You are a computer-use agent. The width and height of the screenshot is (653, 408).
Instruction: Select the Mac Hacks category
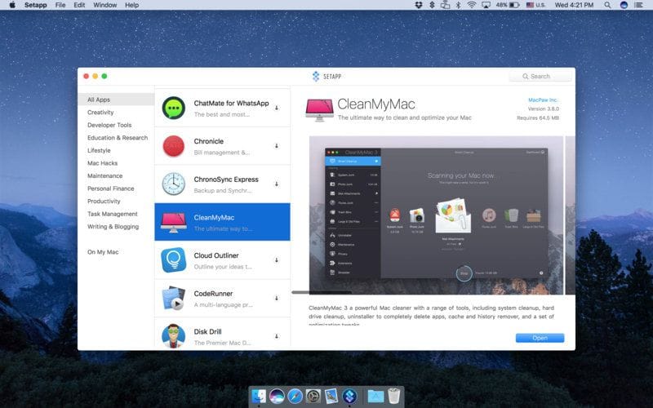(x=103, y=163)
